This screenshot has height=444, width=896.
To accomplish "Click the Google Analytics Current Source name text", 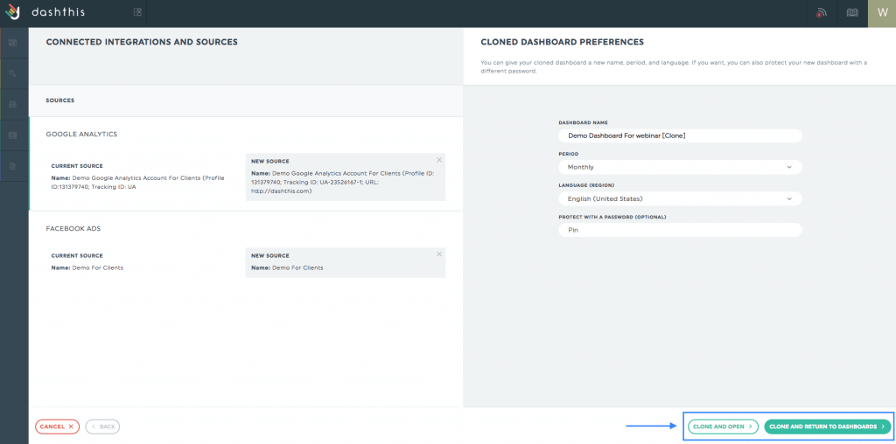I will 137,182.
